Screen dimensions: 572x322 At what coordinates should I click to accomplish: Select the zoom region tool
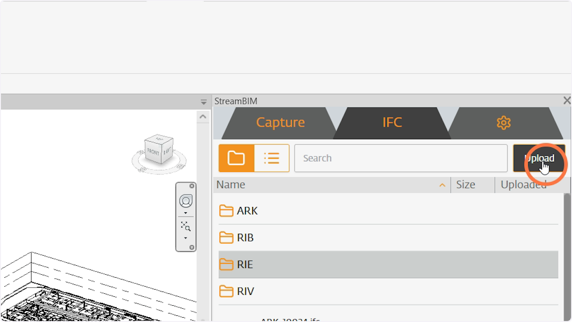point(186,226)
